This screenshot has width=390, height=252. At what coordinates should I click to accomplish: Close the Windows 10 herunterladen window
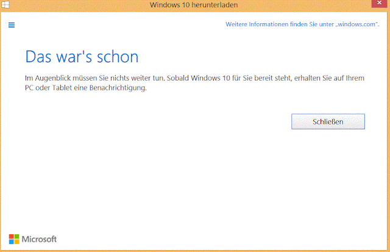[379, 3]
